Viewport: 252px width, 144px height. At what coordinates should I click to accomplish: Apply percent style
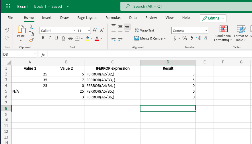point(185,38)
